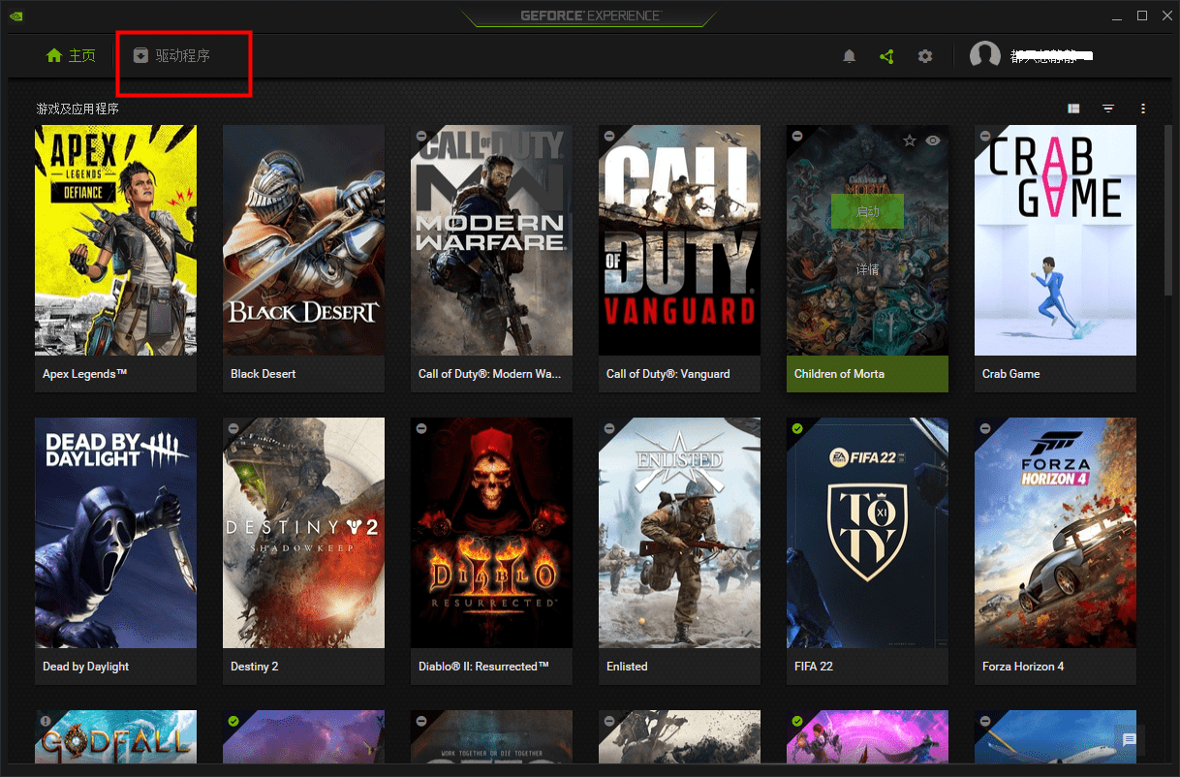
Task: Favorite Children of Morta with star icon
Action: click(x=910, y=140)
